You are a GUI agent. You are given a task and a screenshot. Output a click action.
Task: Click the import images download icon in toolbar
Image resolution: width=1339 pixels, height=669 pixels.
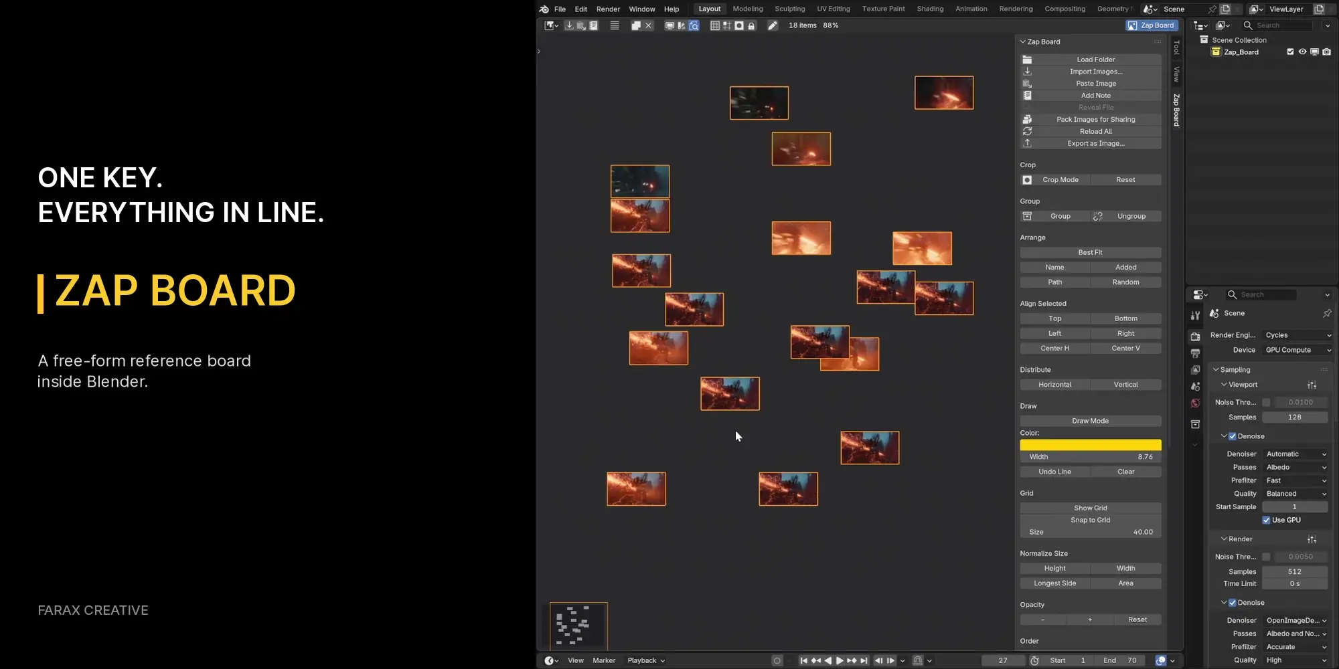pos(569,25)
